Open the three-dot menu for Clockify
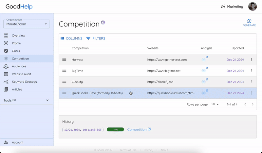The image size is (262, 153). [x=251, y=82]
